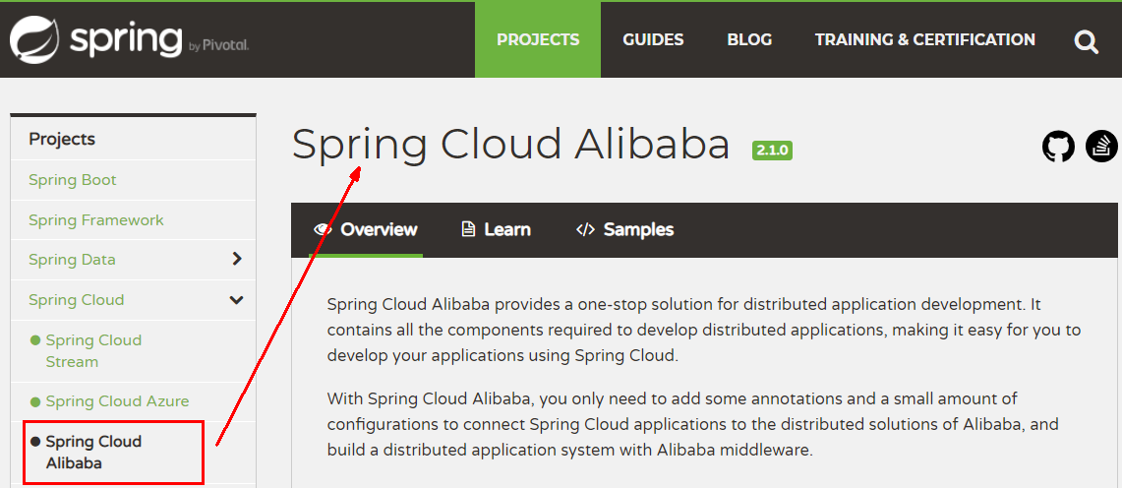Open the Spring Framework project link
Screen dimensions: 1122x488
96,219
